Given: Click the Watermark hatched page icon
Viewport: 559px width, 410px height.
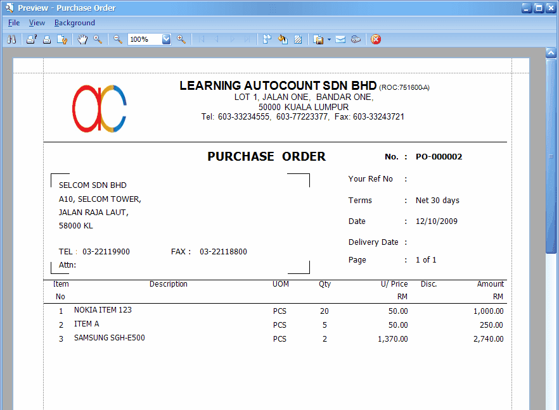Looking at the screenshot, I should [x=298, y=39].
